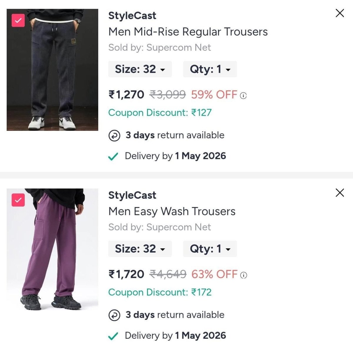Open the StyleCast brand page
The image size is (353, 349).
point(132,16)
